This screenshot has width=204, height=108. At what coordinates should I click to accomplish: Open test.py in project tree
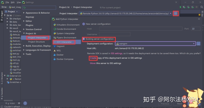15,54
